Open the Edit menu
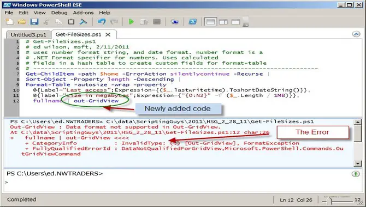The width and height of the screenshot is (366, 207). 23,13
